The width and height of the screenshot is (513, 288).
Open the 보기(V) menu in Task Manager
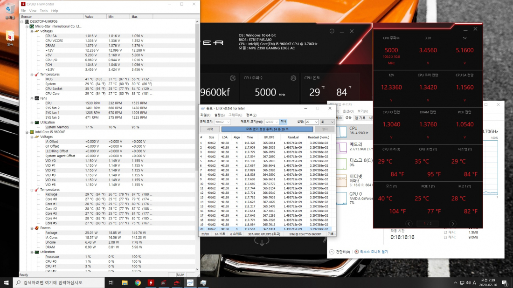(x=362, y=111)
